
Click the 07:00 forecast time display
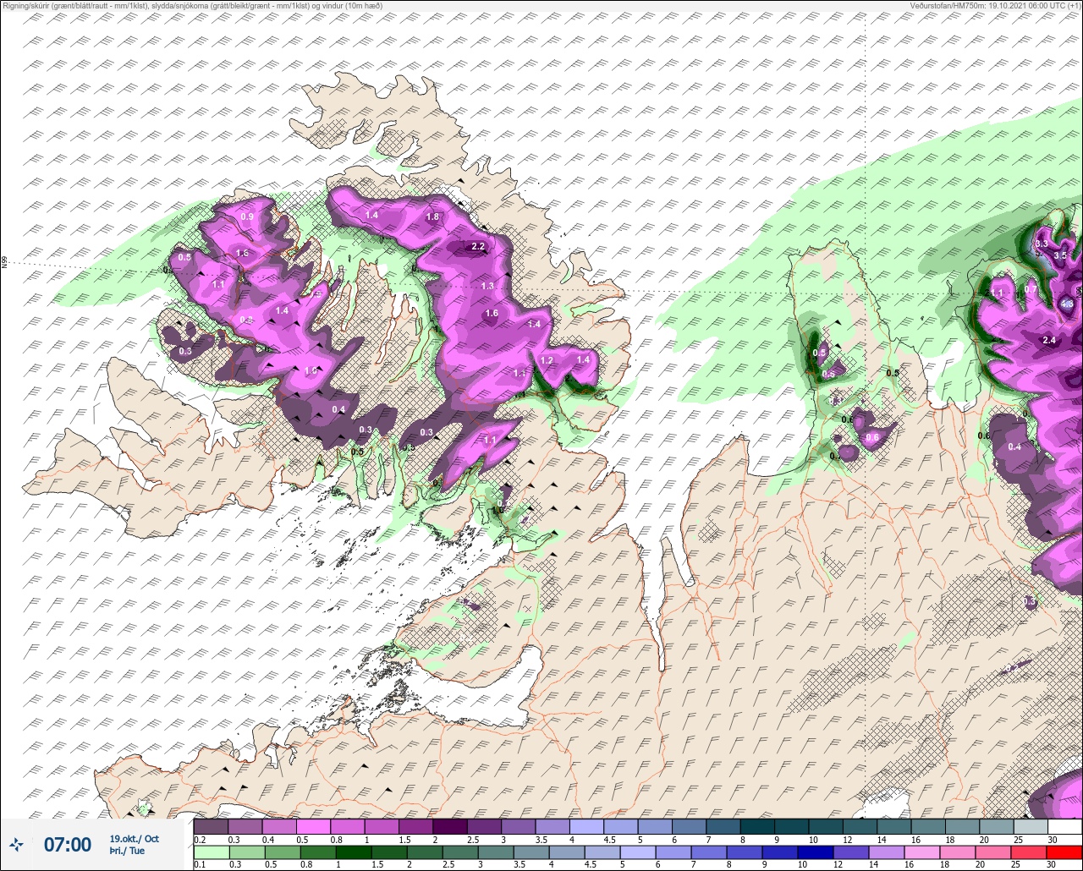click(x=68, y=844)
